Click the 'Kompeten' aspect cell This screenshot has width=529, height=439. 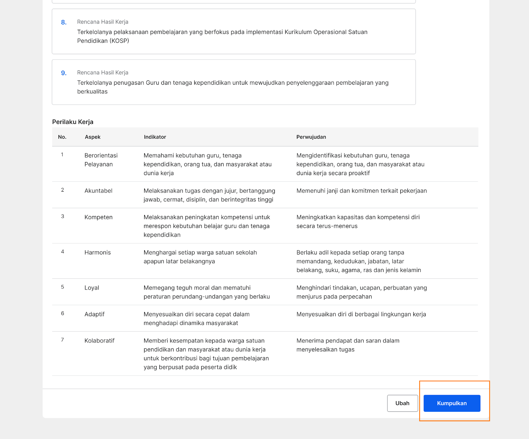pyautogui.click(x=99, y=217)
